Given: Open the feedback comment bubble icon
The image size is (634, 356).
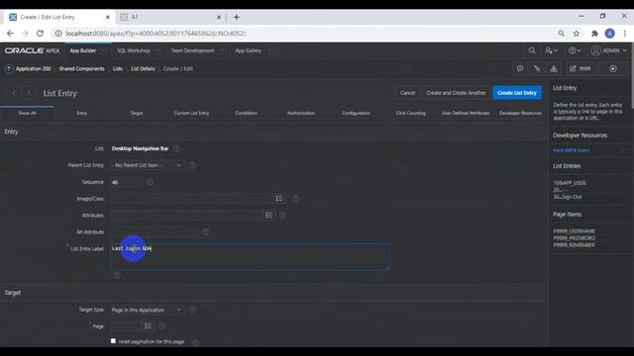Looking at the screenshot, I should [x=520, y=69].
